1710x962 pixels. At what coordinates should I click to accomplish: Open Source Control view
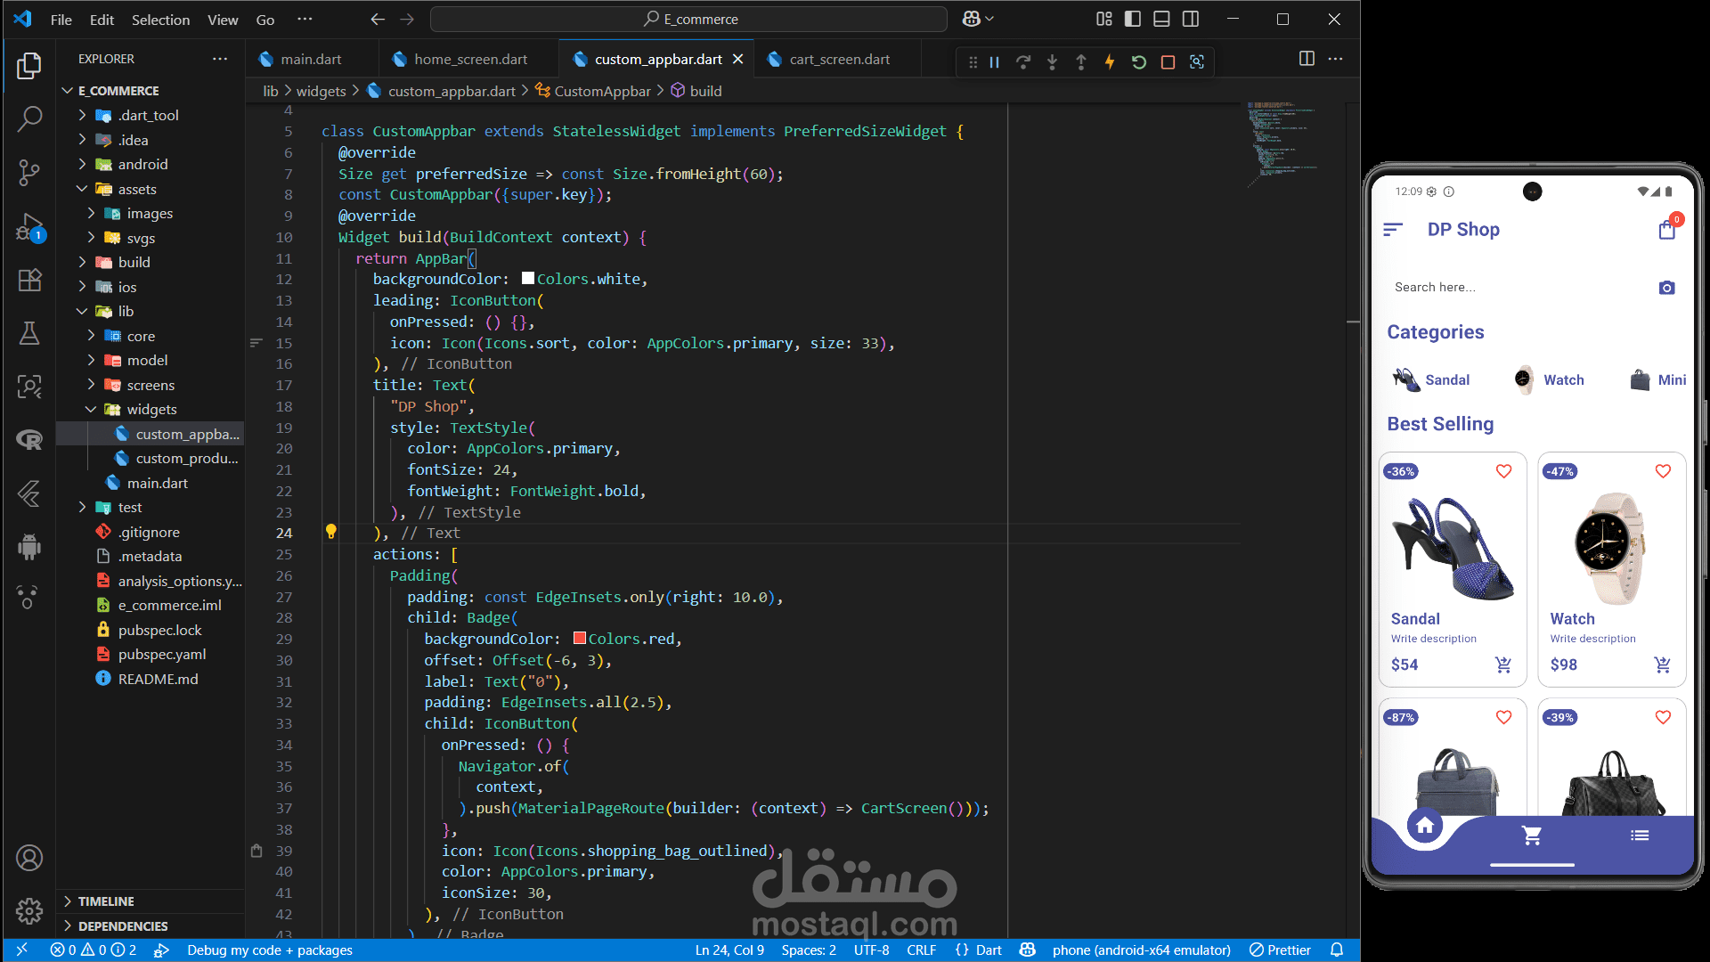pos(29,172)
